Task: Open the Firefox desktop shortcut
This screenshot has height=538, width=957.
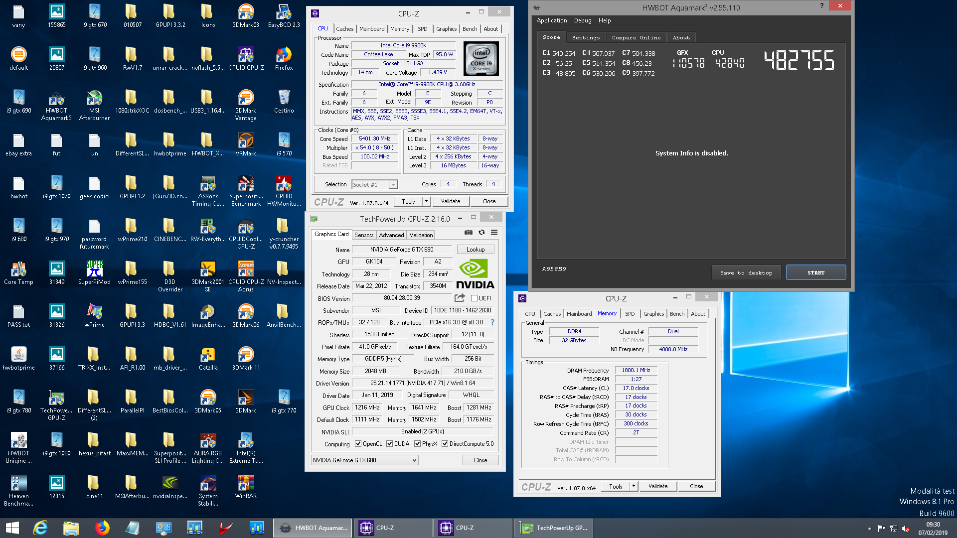Action: click(284, 59)
